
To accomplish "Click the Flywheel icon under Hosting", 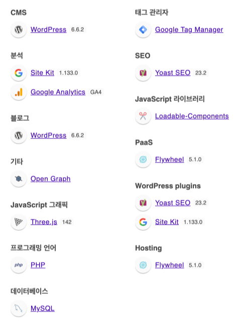I will [x=143, y=265].
